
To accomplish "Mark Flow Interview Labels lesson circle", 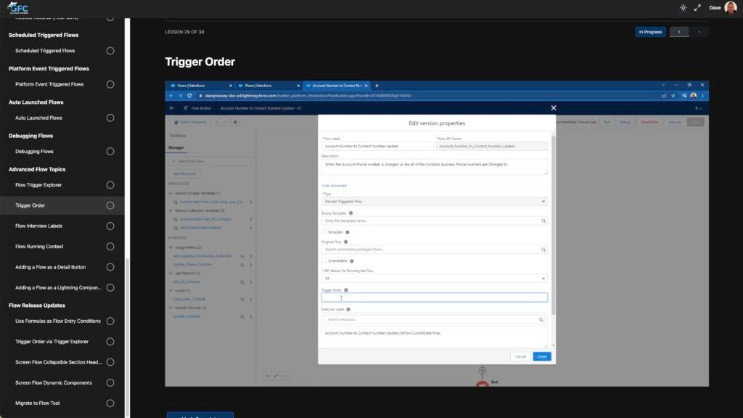I will pyautogui.click(x=110, y=226).
